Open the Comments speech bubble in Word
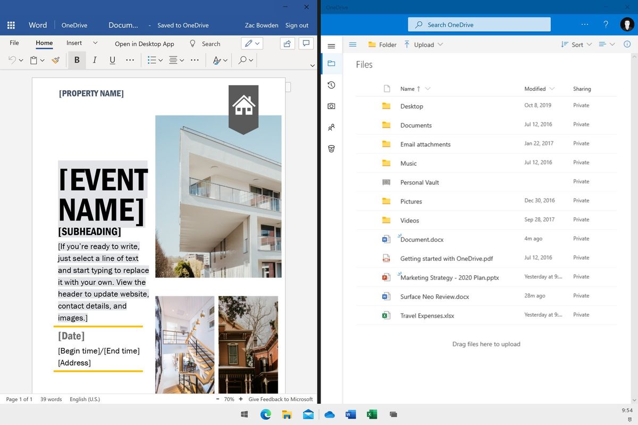The width and height of the screenshot is (638, 425). (306, 44)
